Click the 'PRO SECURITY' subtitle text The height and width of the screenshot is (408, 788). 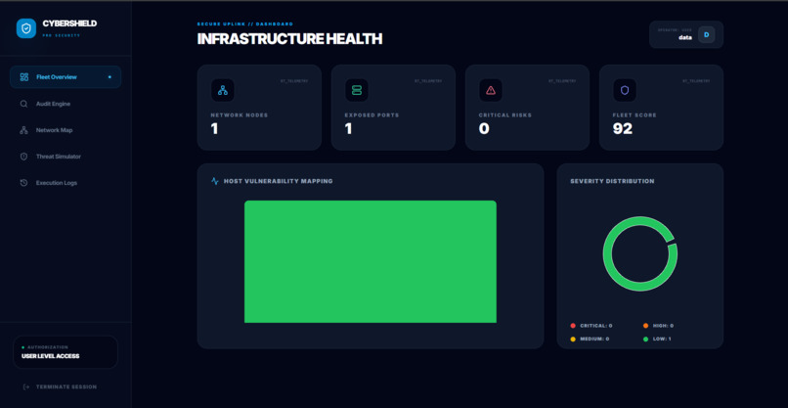pos(62,36)
